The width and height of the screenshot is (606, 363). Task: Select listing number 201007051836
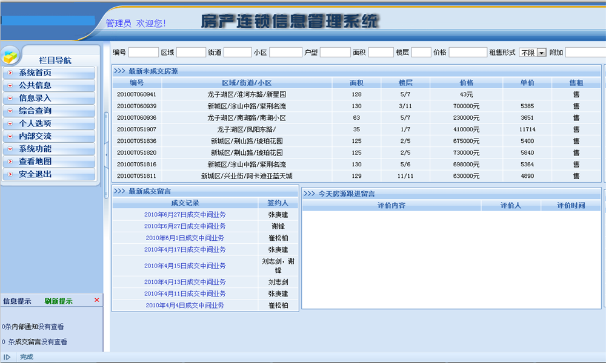136,141
